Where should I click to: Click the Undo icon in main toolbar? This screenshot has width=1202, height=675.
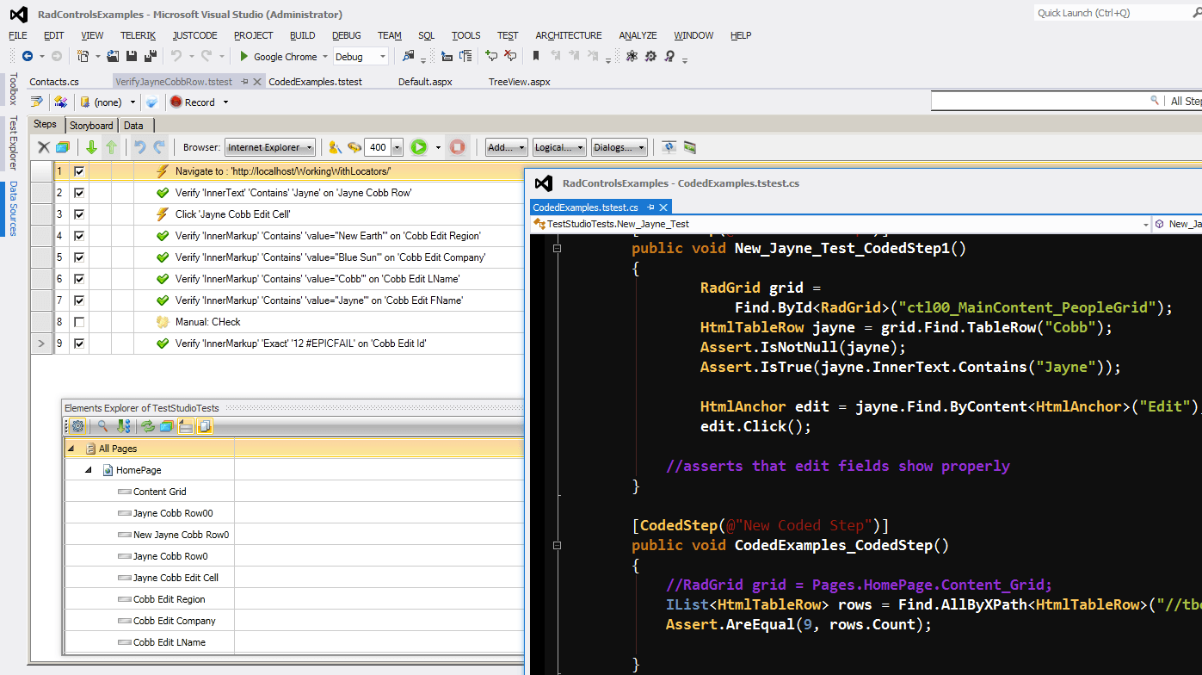[176, 56]
